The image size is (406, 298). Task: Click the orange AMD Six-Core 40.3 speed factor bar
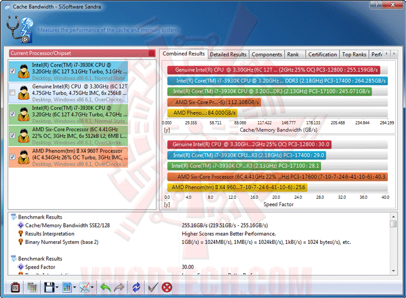(x=277, y=177)
